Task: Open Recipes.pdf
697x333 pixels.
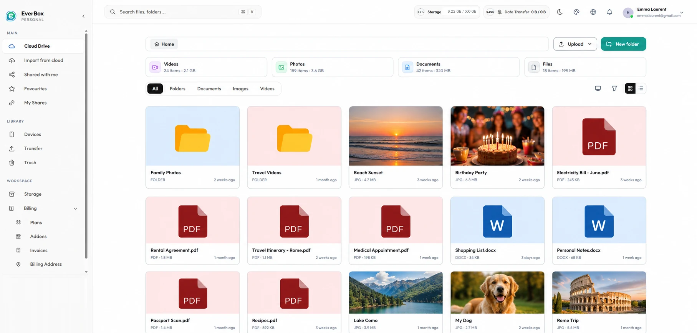Action: pyautogui.click(x=294, y=302)
